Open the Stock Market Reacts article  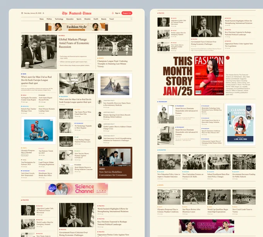[x=84, y=168]
